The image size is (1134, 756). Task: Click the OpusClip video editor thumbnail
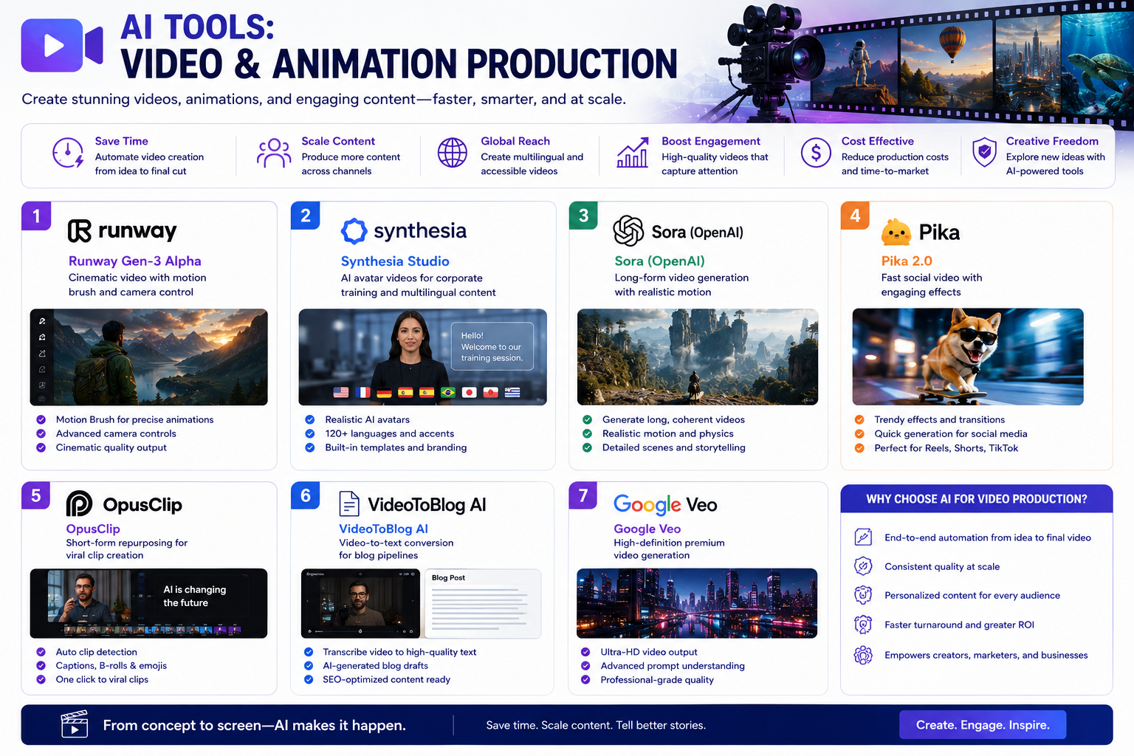(x=148, y=603)
